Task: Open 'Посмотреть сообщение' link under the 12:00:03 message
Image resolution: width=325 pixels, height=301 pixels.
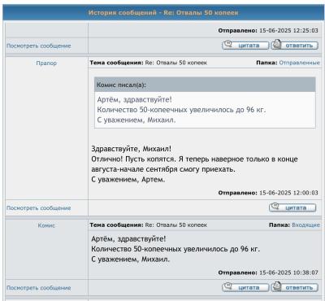Action: 39,208
